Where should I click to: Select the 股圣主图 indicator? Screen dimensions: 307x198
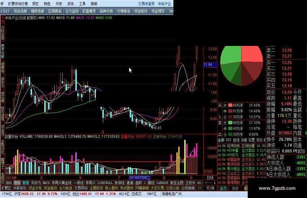[x=177, y=183]
